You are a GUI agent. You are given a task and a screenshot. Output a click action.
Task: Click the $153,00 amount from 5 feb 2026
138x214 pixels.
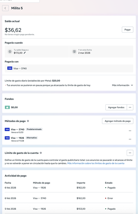[81, 209]
